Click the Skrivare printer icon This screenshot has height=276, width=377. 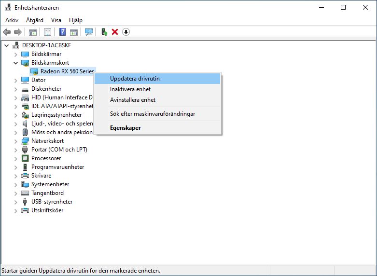[25, 176]
